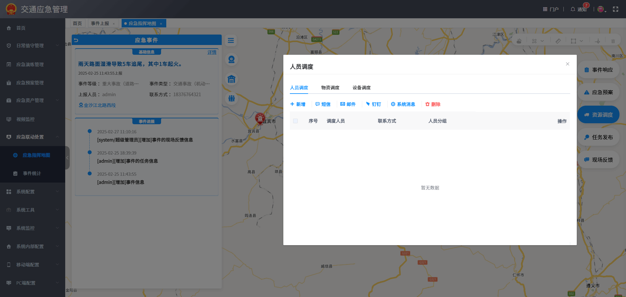
Task: Open the measure ruler tool
Action: tap(558, 40)
